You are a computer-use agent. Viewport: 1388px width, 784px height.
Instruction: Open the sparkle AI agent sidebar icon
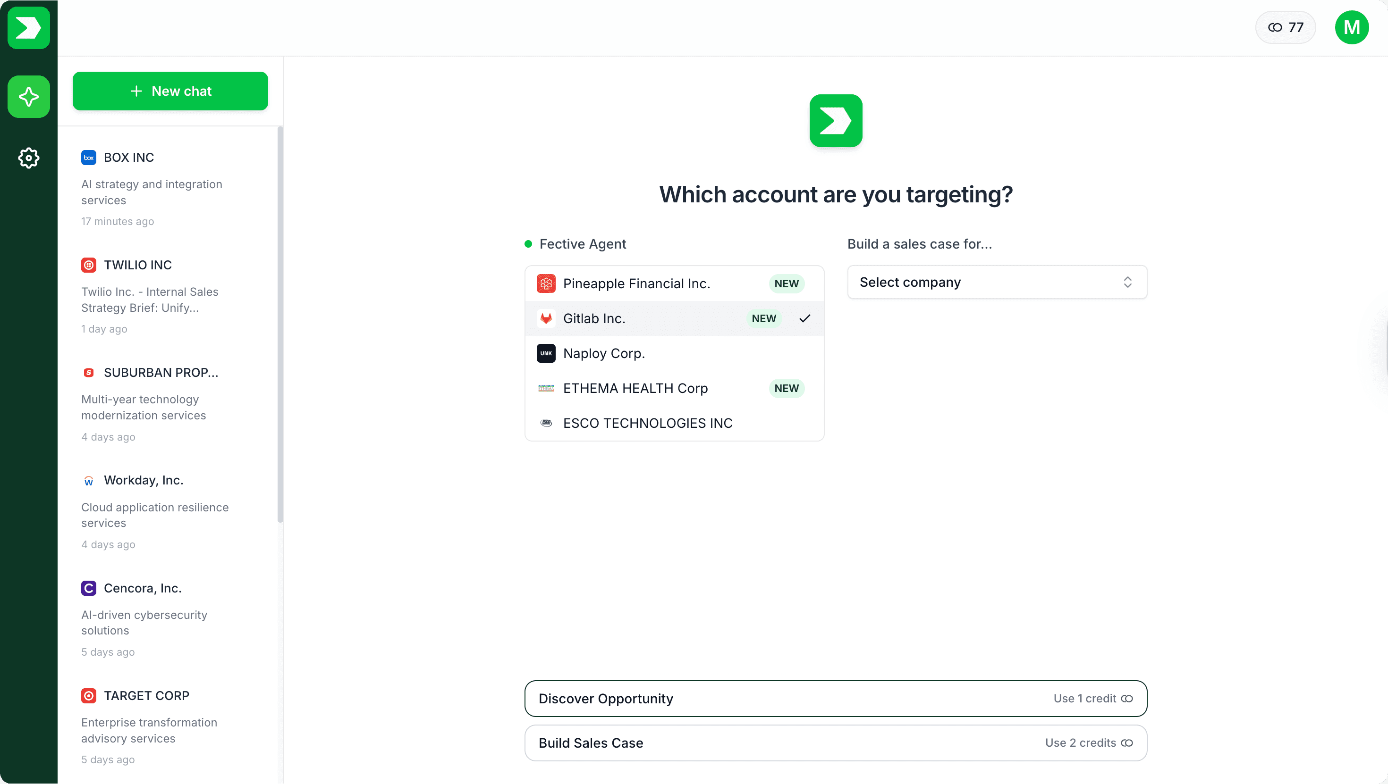coord(28,97)
